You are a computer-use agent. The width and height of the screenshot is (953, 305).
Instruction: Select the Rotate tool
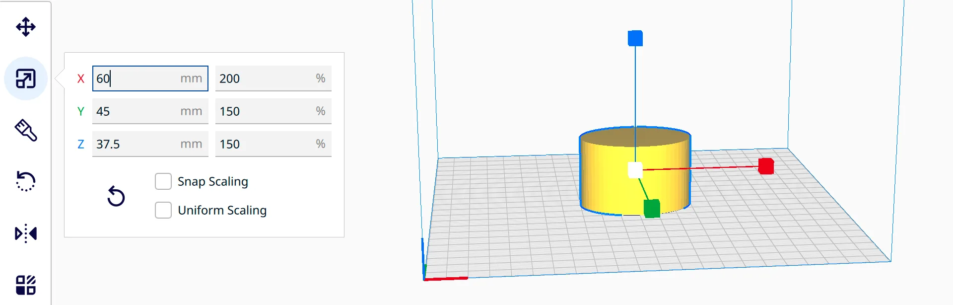(x=26, y=181)
